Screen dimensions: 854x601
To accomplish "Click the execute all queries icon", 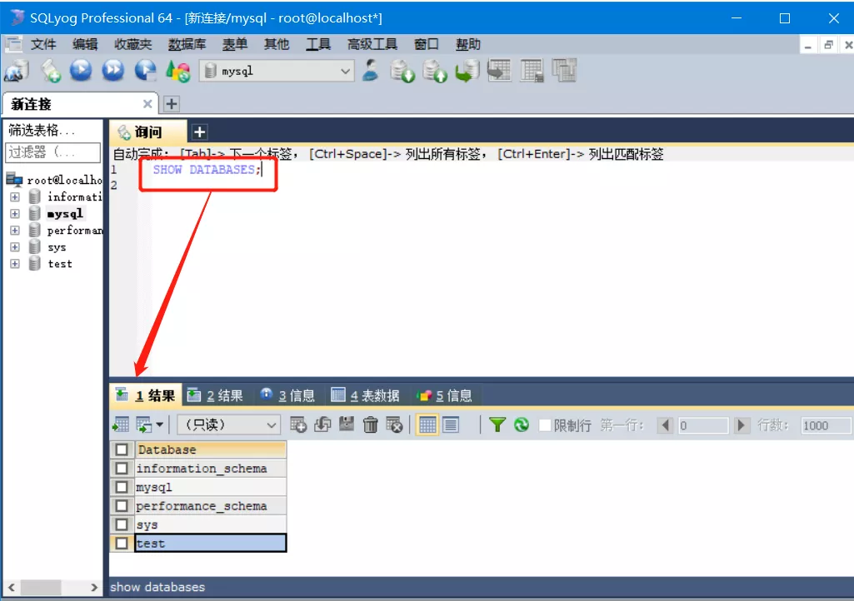I will pyautogui.click(x=113, y=71).
